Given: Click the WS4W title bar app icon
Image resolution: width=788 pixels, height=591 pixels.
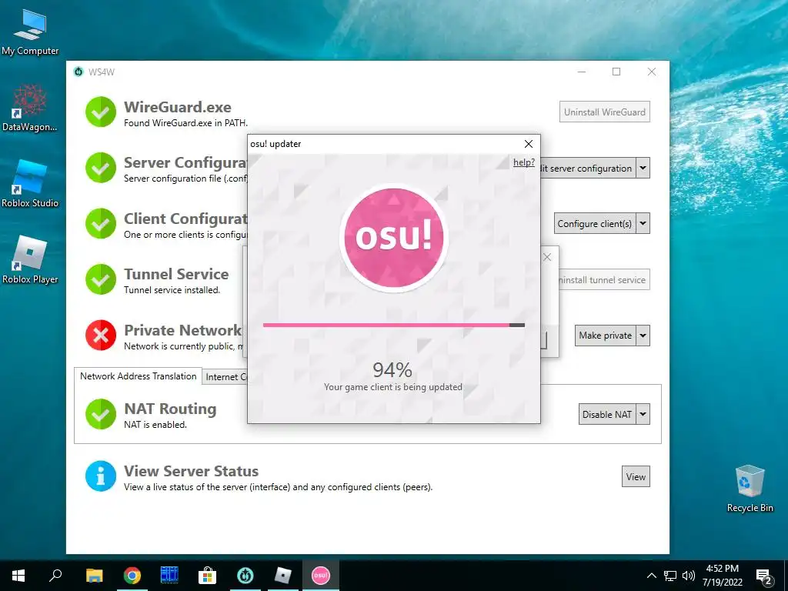Looking at the screenshot, I should [78, 72].
